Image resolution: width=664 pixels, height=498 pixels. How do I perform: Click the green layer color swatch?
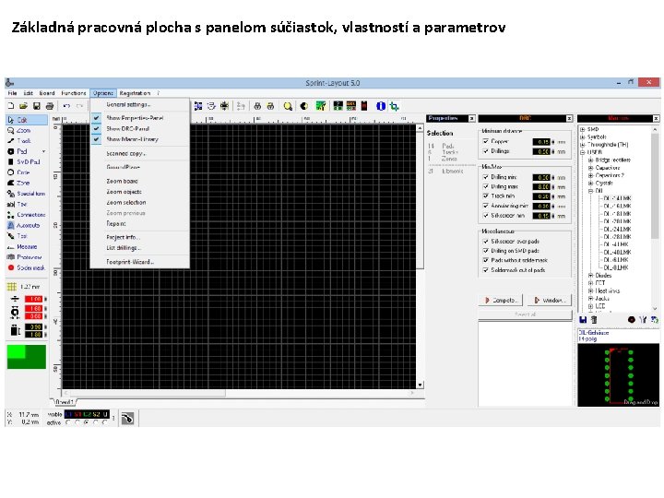click(x=26, y=357)
